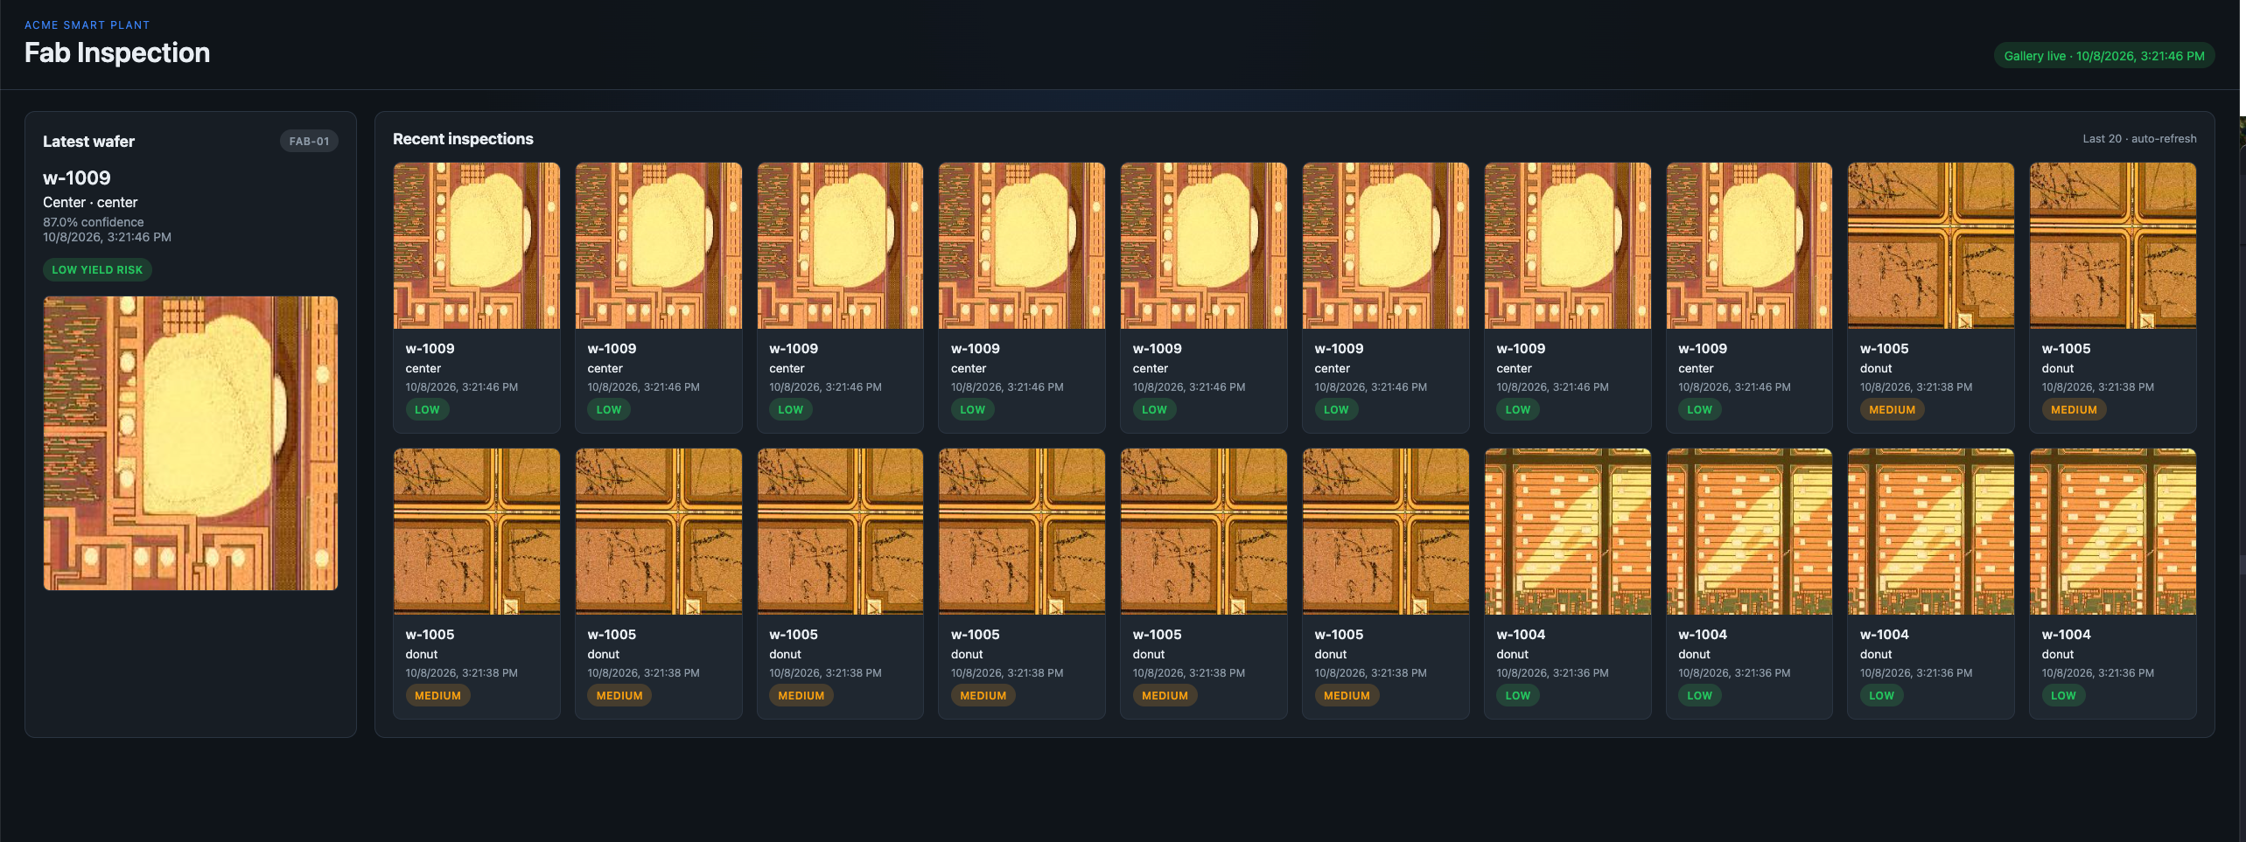Viewport: 2246px width, 842px height.
Task: Click the 'Center · center' defect label
Action: (x=90, y=202)
